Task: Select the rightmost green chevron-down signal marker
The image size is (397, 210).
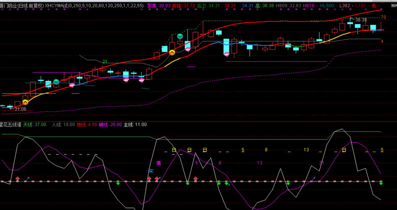Action: pos(180,37)
